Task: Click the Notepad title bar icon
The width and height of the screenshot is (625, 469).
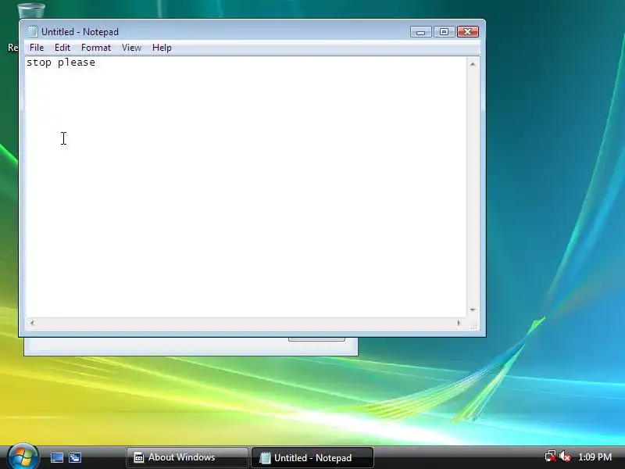Action: (32, 31)
